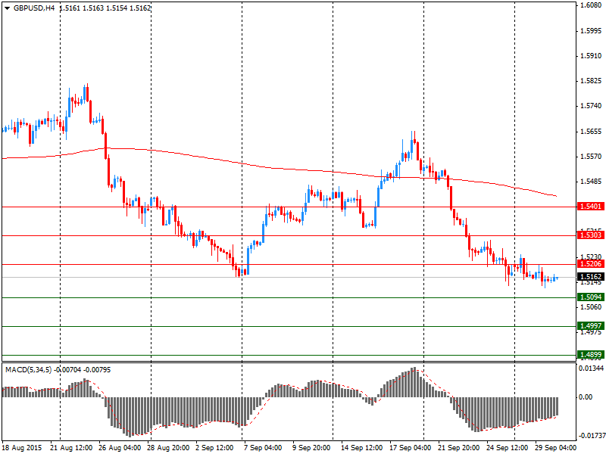Click the 2 Sep 12:00 time label

[215, 448]
